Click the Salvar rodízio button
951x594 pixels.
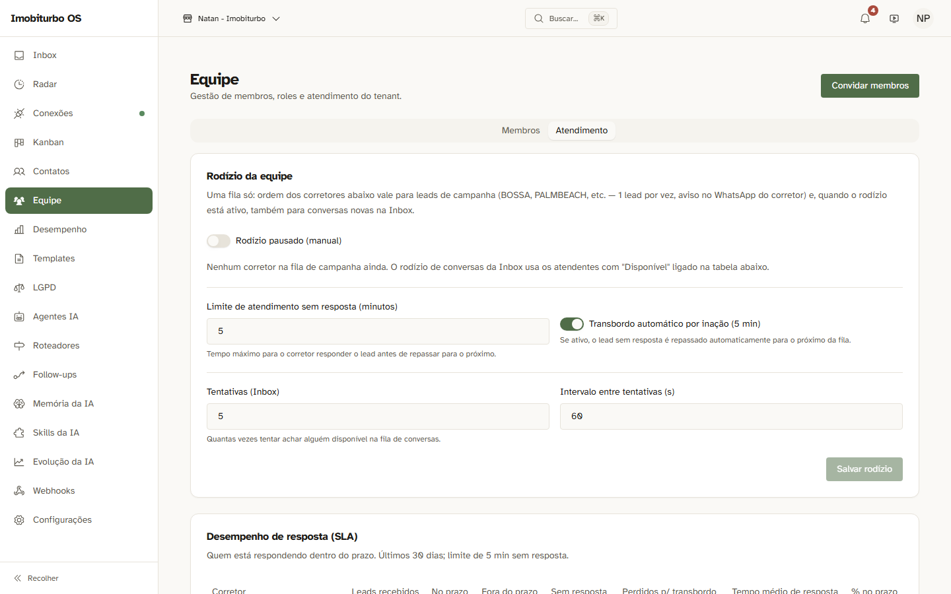pyautogui.click(x=864, y=469)
